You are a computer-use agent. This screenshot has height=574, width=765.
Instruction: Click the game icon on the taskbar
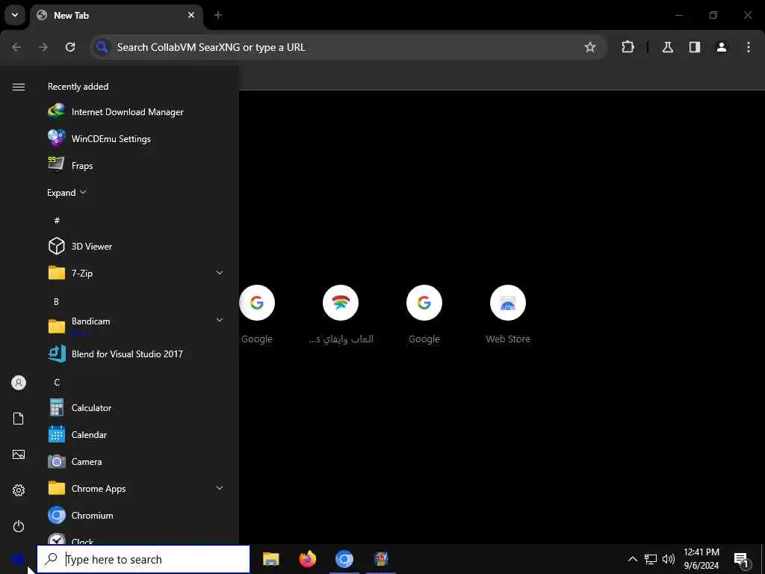(381, 559)
